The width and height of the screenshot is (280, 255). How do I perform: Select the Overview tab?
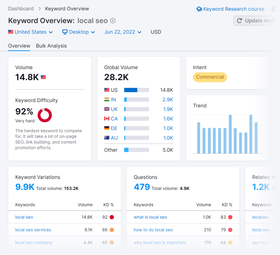tap(19, 46)
